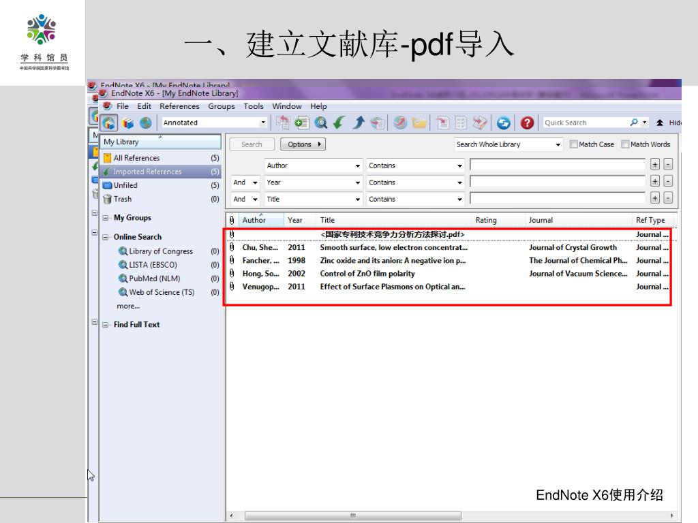Select the Trash group

click(161, 199)
